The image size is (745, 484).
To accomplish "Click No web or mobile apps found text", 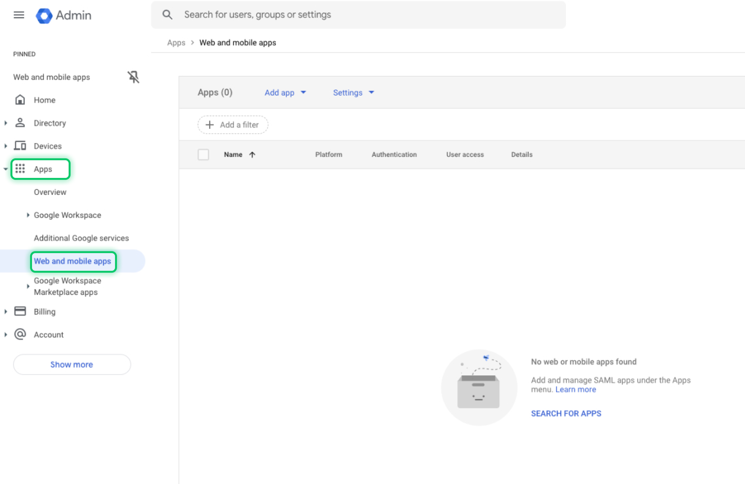I will pos(584,362).
